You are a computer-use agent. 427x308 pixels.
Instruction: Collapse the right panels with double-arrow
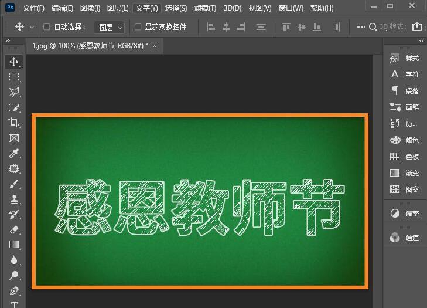tap(422, 41)
